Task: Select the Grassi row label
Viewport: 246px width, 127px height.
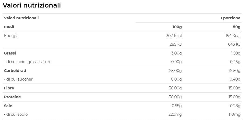Action: [x=10, y=53]
